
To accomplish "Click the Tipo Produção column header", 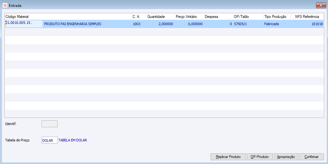I will pyautogui.click(x=277, y=17).
